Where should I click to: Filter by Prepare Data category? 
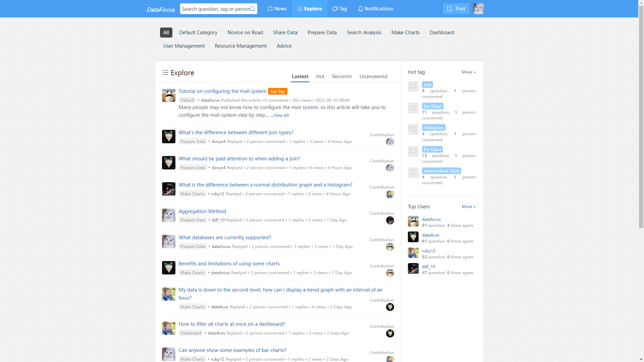click(x=322, y=33)
